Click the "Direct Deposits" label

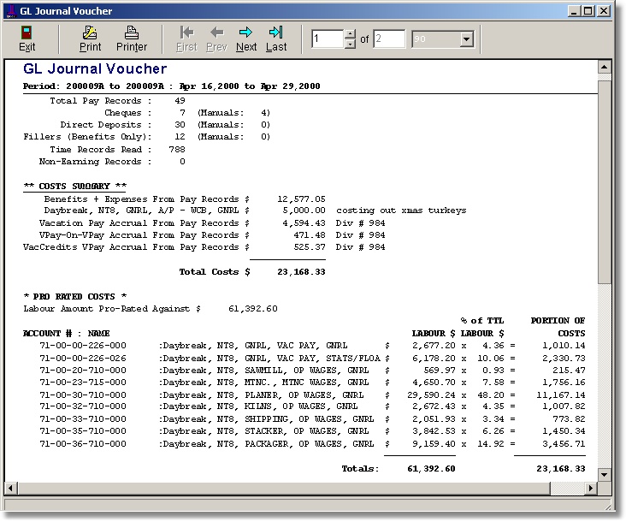(101, 125)
